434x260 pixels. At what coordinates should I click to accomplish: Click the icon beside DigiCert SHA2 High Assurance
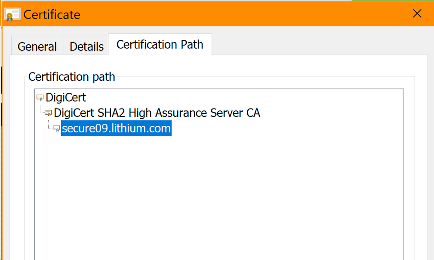pos(48,113)
